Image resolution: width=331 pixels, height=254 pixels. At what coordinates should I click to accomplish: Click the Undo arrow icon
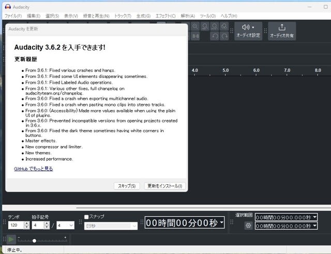coord(215,36)
